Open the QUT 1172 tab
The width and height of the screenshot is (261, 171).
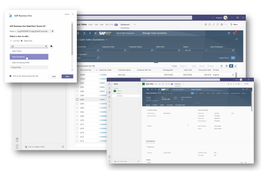[109, 25]
